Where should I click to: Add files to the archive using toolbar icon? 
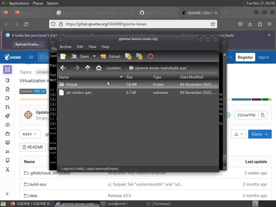click(128, 56)
